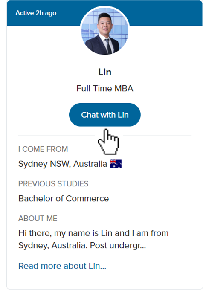Click Lin's circular profile photo
Viewport: 209px width, 293px height.
104,31
